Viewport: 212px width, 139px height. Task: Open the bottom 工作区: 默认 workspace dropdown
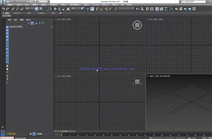point(17,134)
